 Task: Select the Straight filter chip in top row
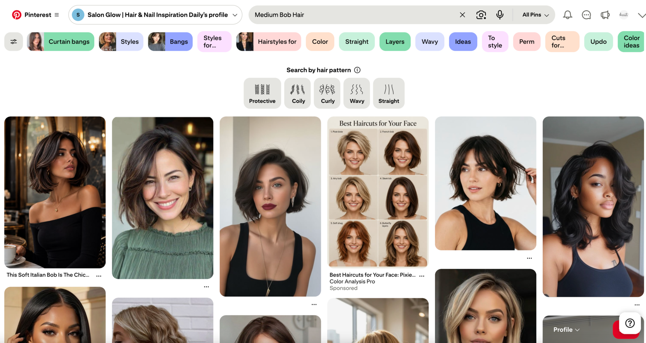[357, 42]
